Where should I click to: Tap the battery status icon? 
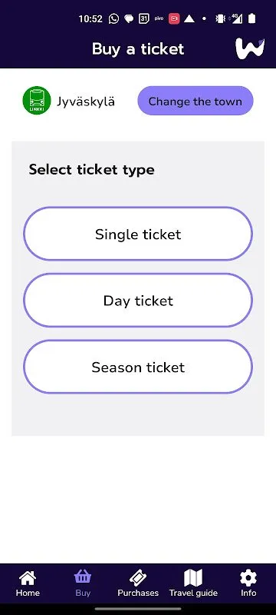point(252,18)
